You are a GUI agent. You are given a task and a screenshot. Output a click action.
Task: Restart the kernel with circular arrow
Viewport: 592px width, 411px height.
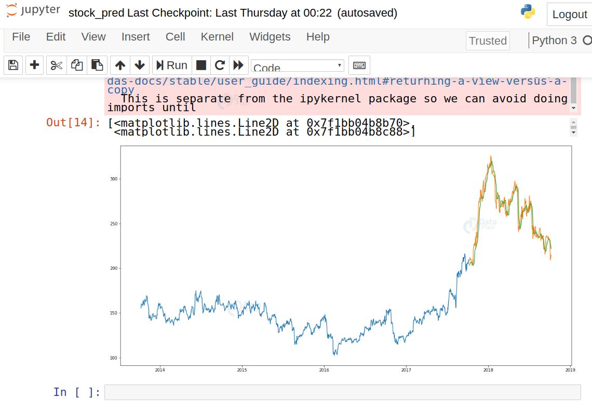pos(220,65)
